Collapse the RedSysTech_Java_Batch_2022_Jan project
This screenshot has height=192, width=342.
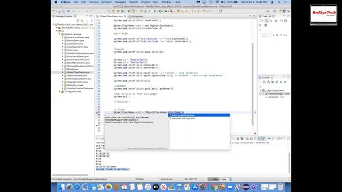coord(54,25)
